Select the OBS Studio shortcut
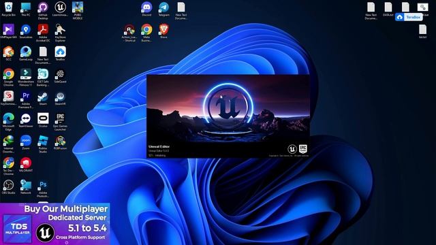The height and width of the screenshot is (245, 436). coord(9,186)
